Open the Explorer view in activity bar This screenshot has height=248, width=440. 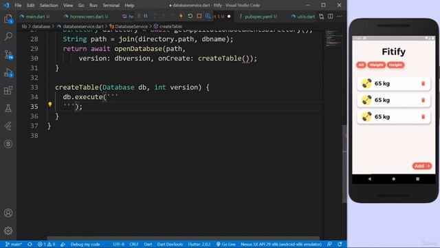[x=8, y=19]
